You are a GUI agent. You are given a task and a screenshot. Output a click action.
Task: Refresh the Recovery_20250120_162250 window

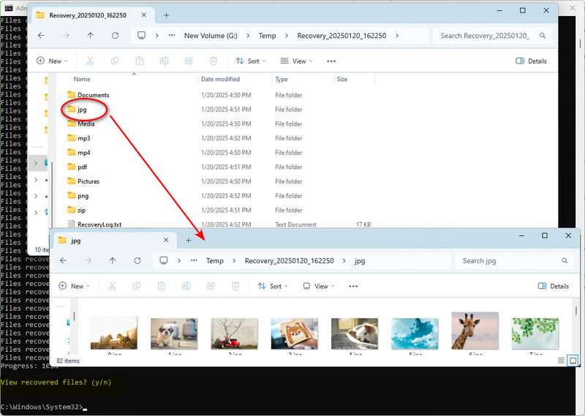pyautogui.click(x=116, y=35)
